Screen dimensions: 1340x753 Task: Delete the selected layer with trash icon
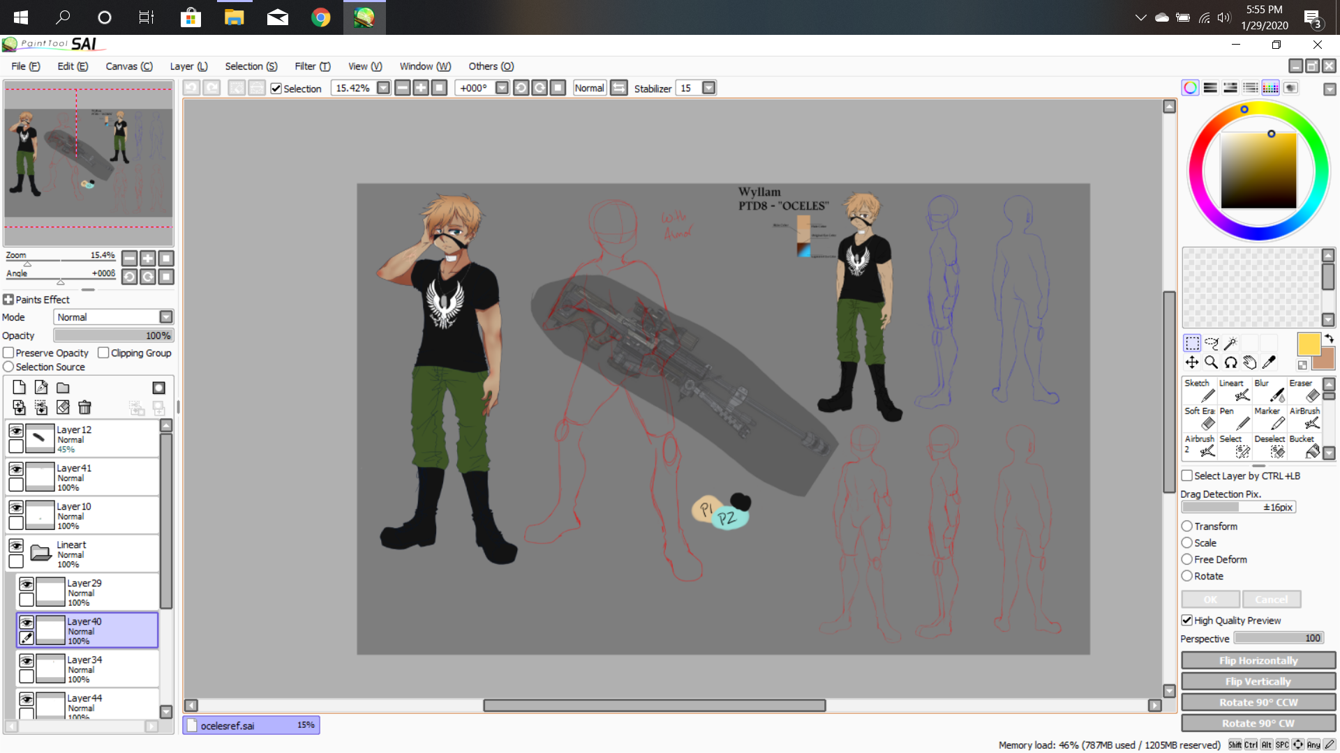coord(84,407)
